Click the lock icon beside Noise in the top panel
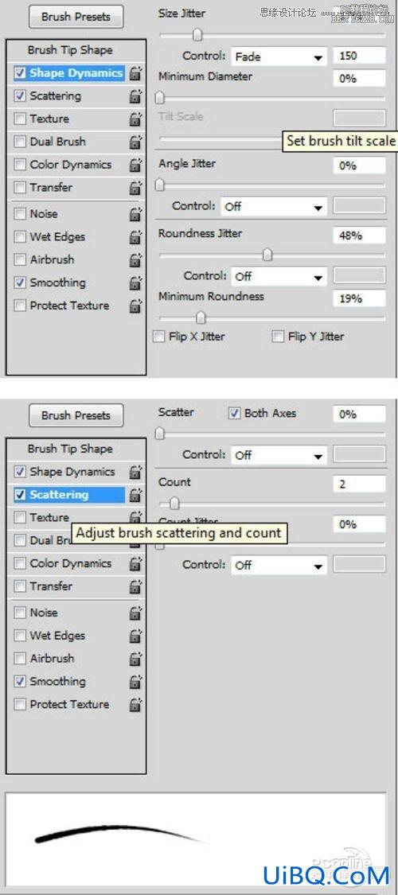 tap(135, 214)
